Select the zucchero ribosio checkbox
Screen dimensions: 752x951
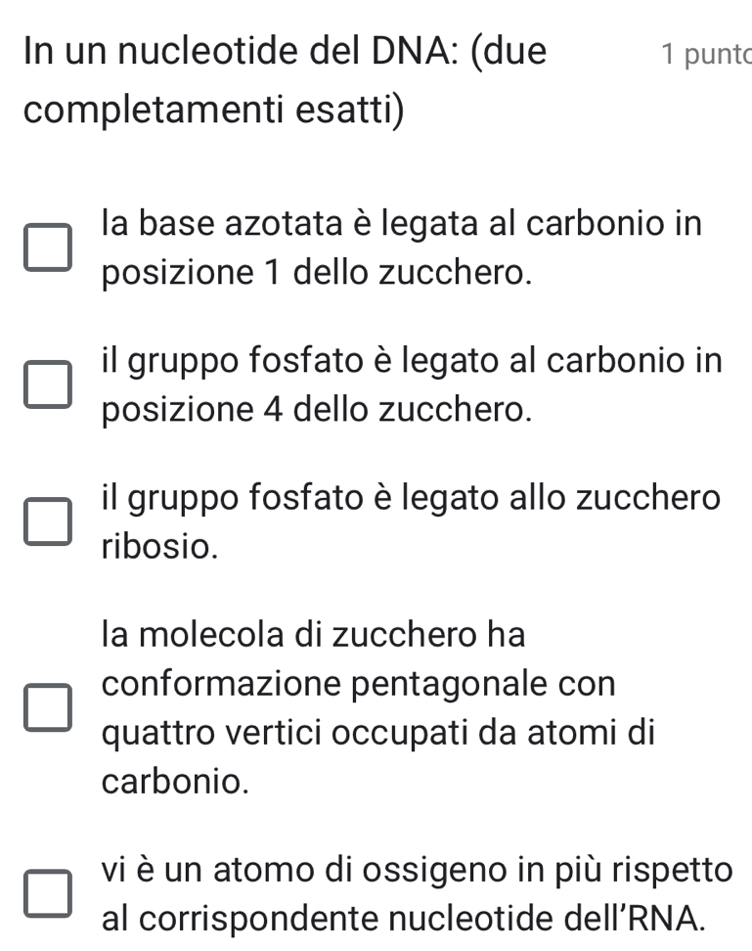48,522
